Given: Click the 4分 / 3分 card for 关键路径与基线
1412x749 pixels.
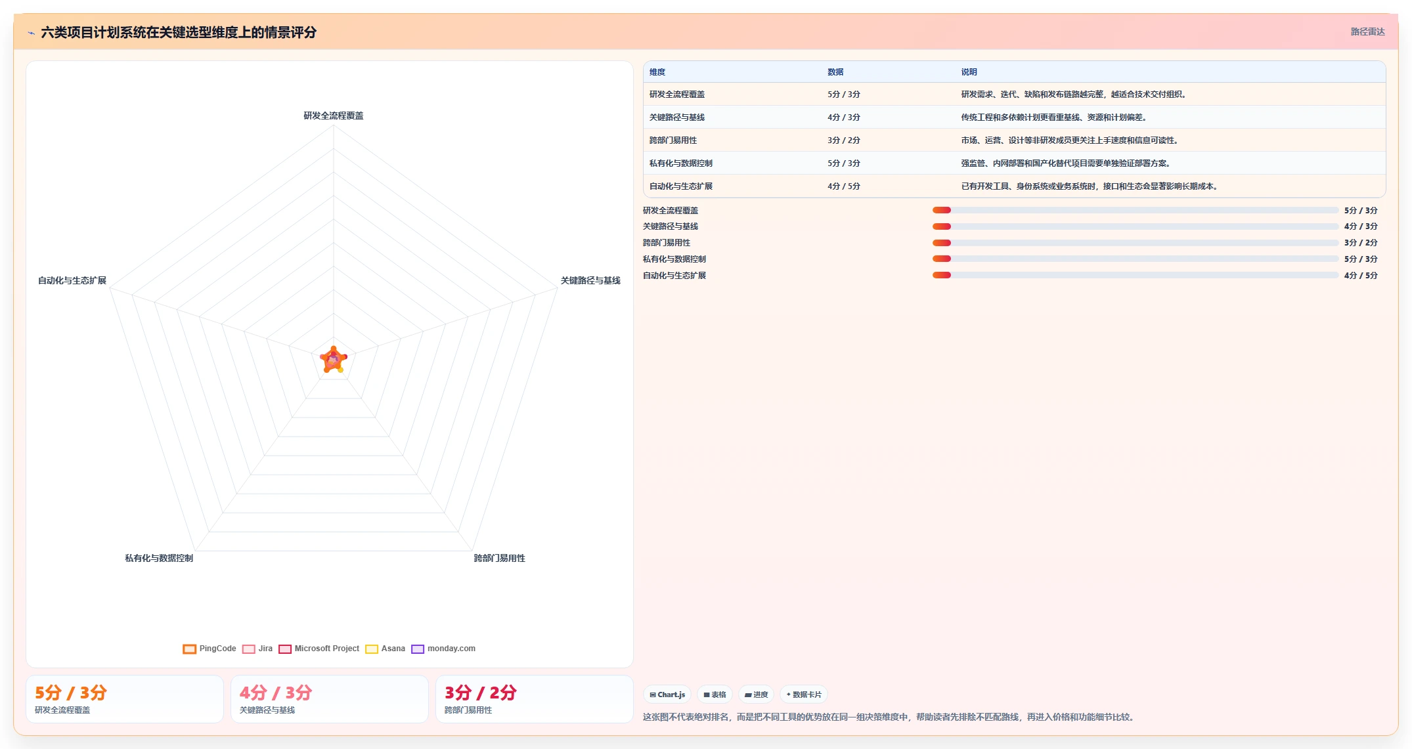Looking at the screenshot, I should coord(330,699).
